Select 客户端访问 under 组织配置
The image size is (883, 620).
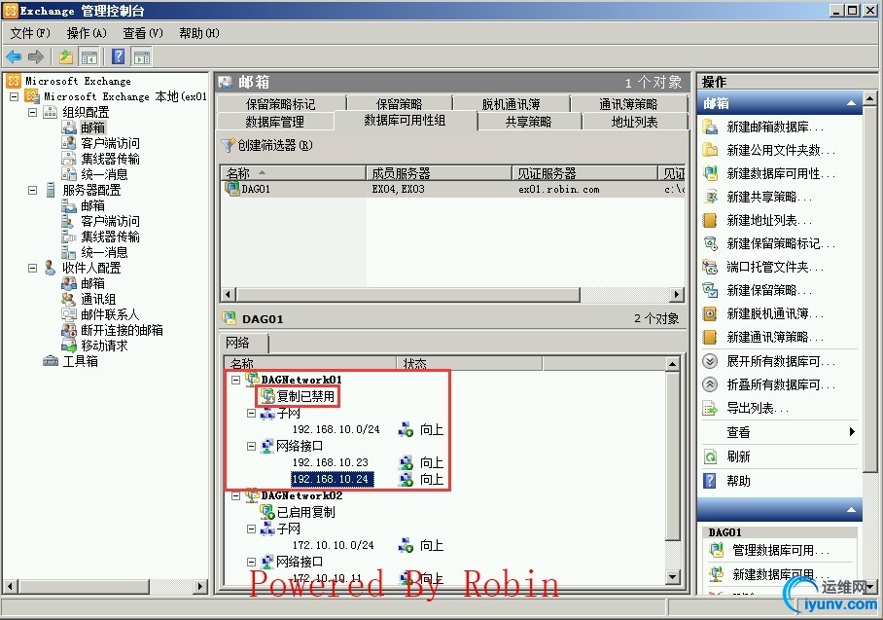coord(111,143)
